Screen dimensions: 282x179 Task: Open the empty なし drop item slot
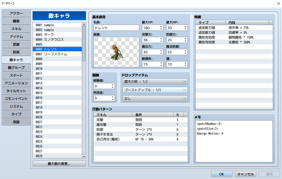155,99
